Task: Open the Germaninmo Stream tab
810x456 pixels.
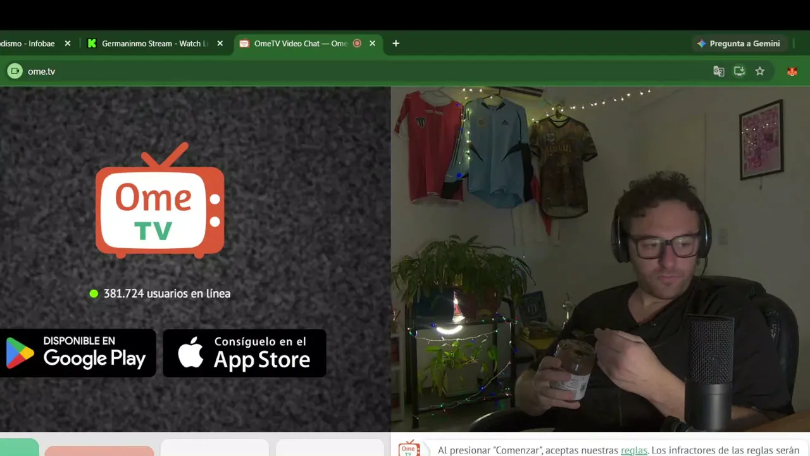Action: pos(155,44)
